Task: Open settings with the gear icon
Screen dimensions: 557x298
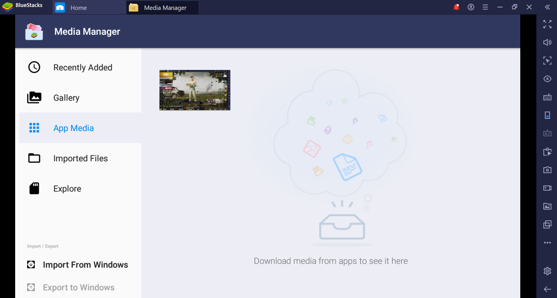Action: coord(547,271)
